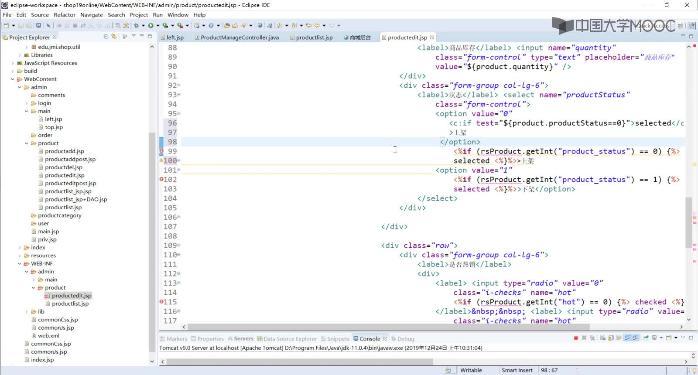Screen dimensions: 698x375
Task: Toggle console Scroll Lock
Action: click(611, 338)
